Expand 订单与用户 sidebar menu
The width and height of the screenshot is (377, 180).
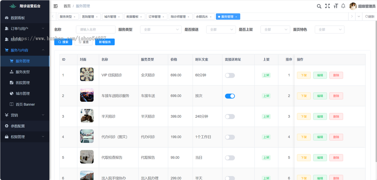[25, 28]
